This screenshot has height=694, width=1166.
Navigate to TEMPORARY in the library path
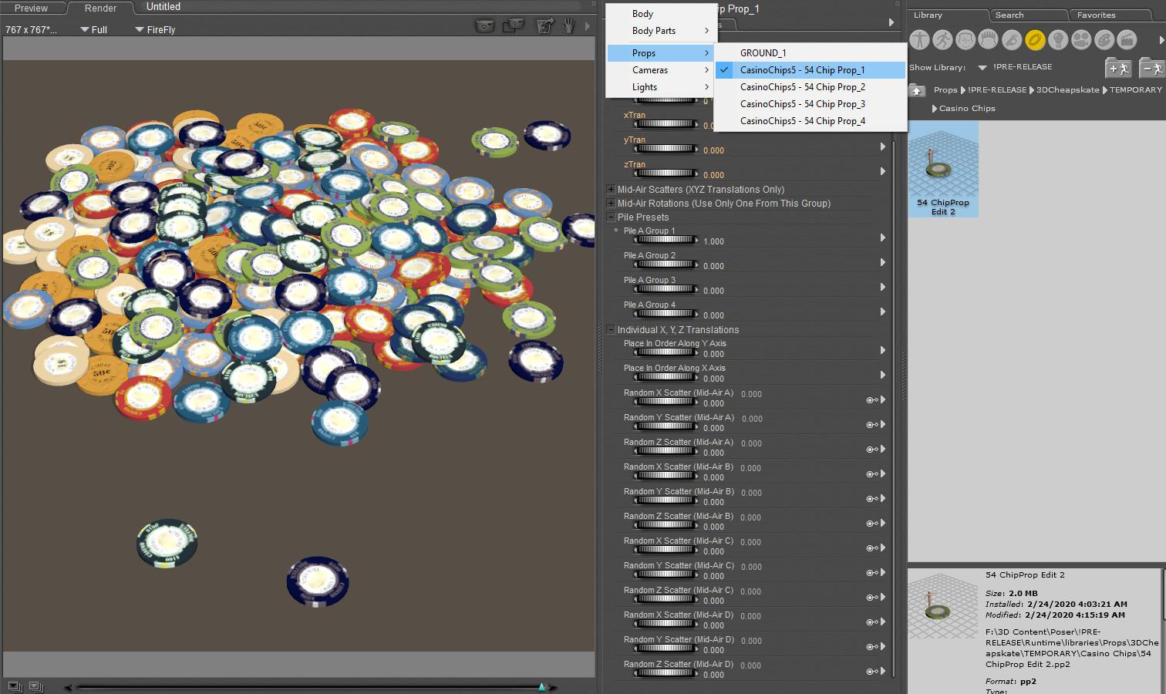click(x=1135, y=90)
